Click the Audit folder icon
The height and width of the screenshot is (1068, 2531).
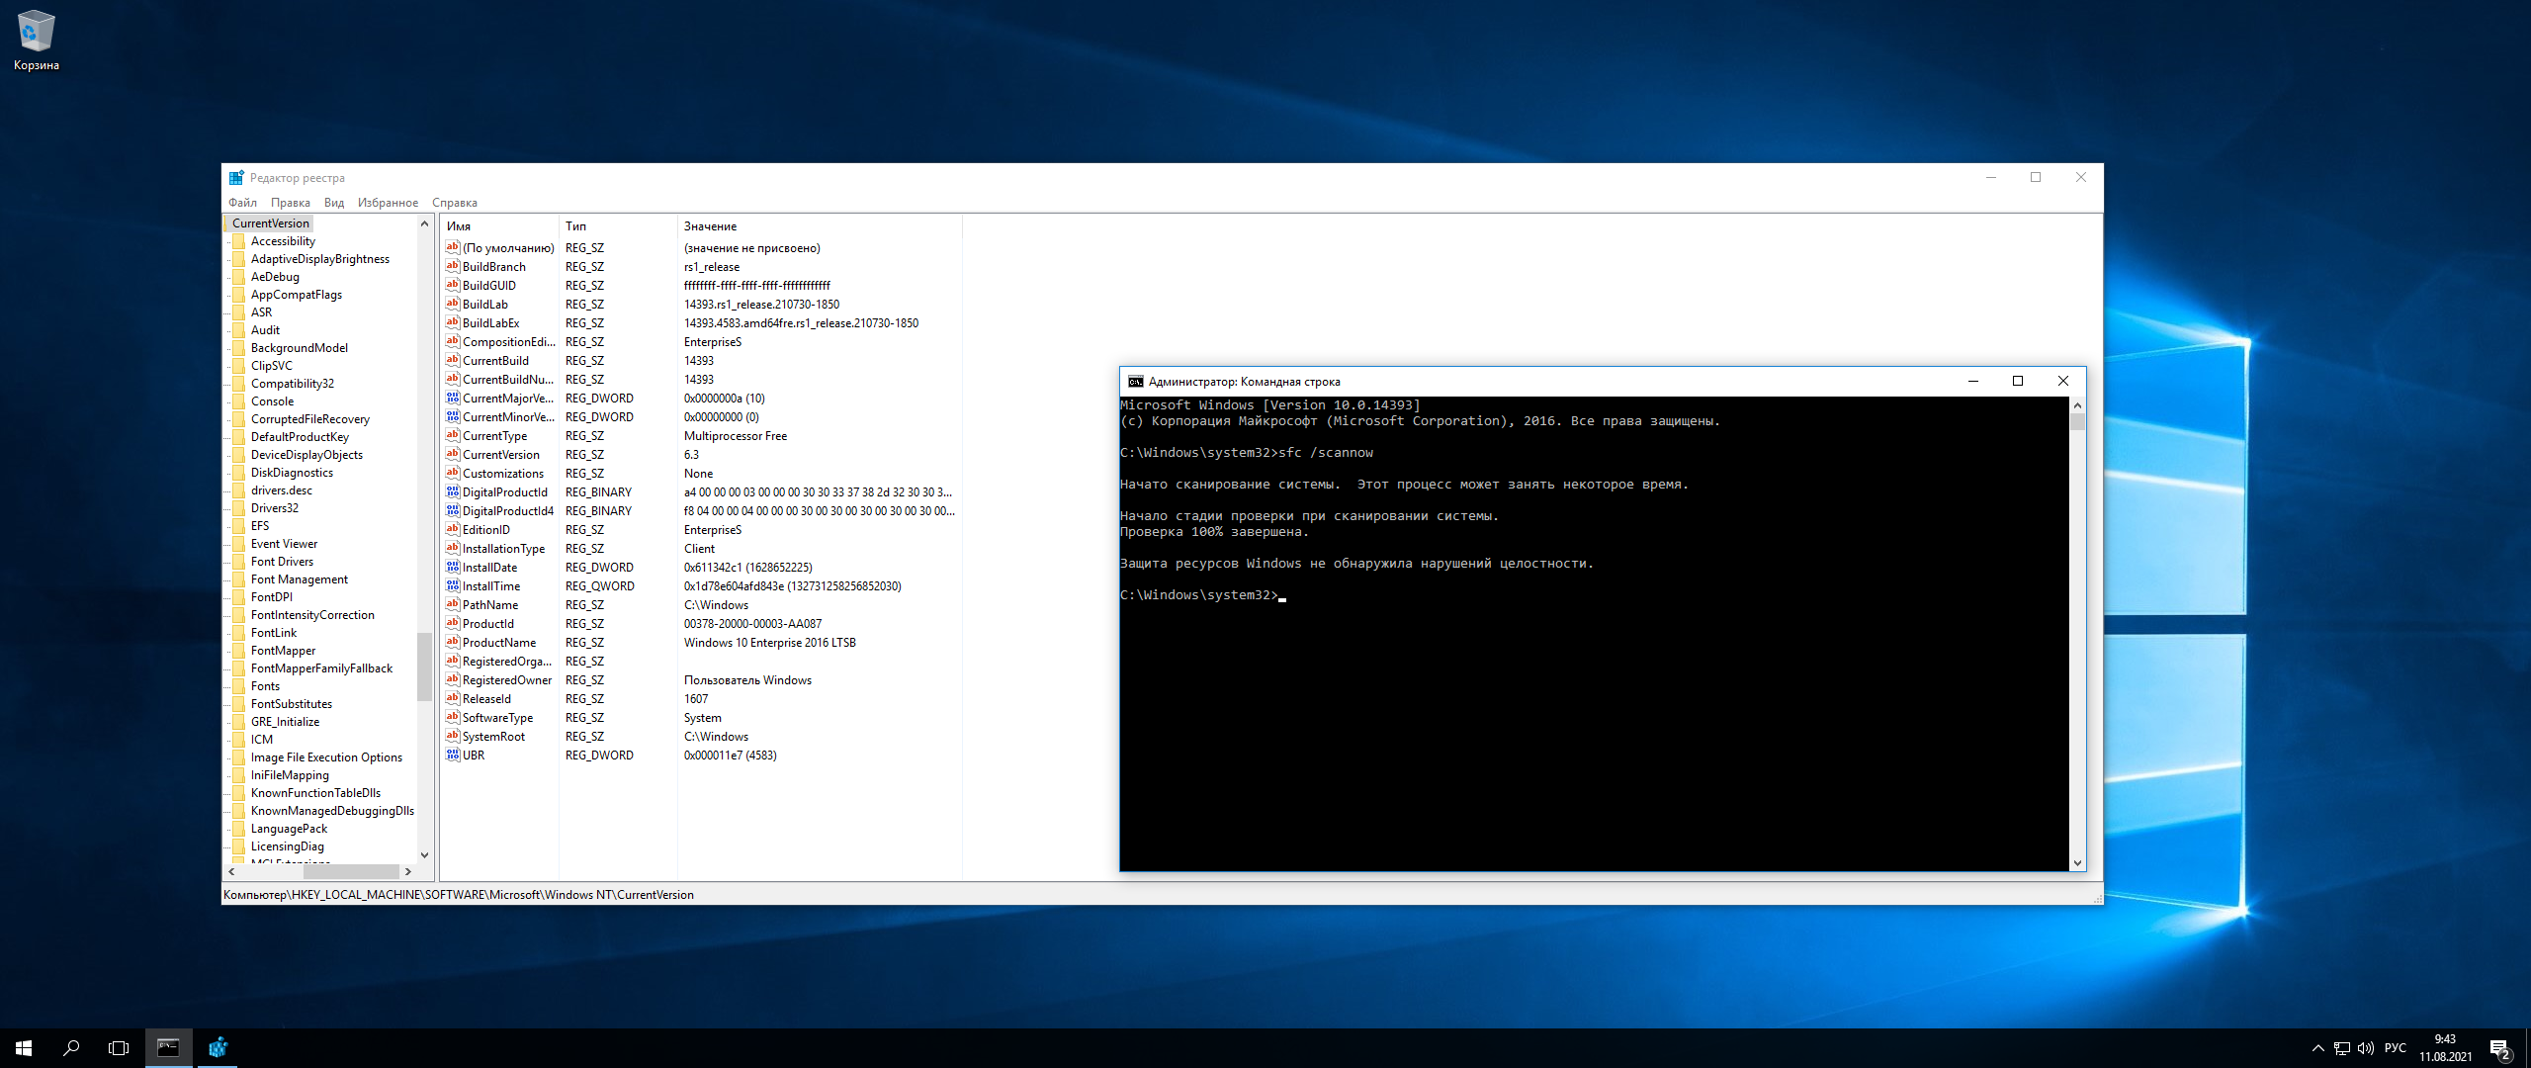pos(238,330)
